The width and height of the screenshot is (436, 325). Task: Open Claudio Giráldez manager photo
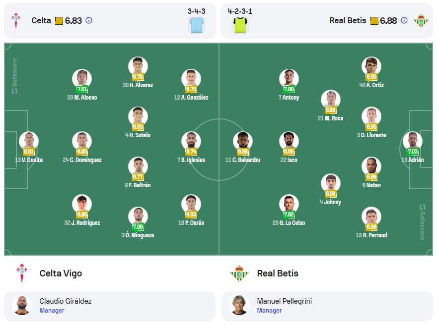coord(22,305)
